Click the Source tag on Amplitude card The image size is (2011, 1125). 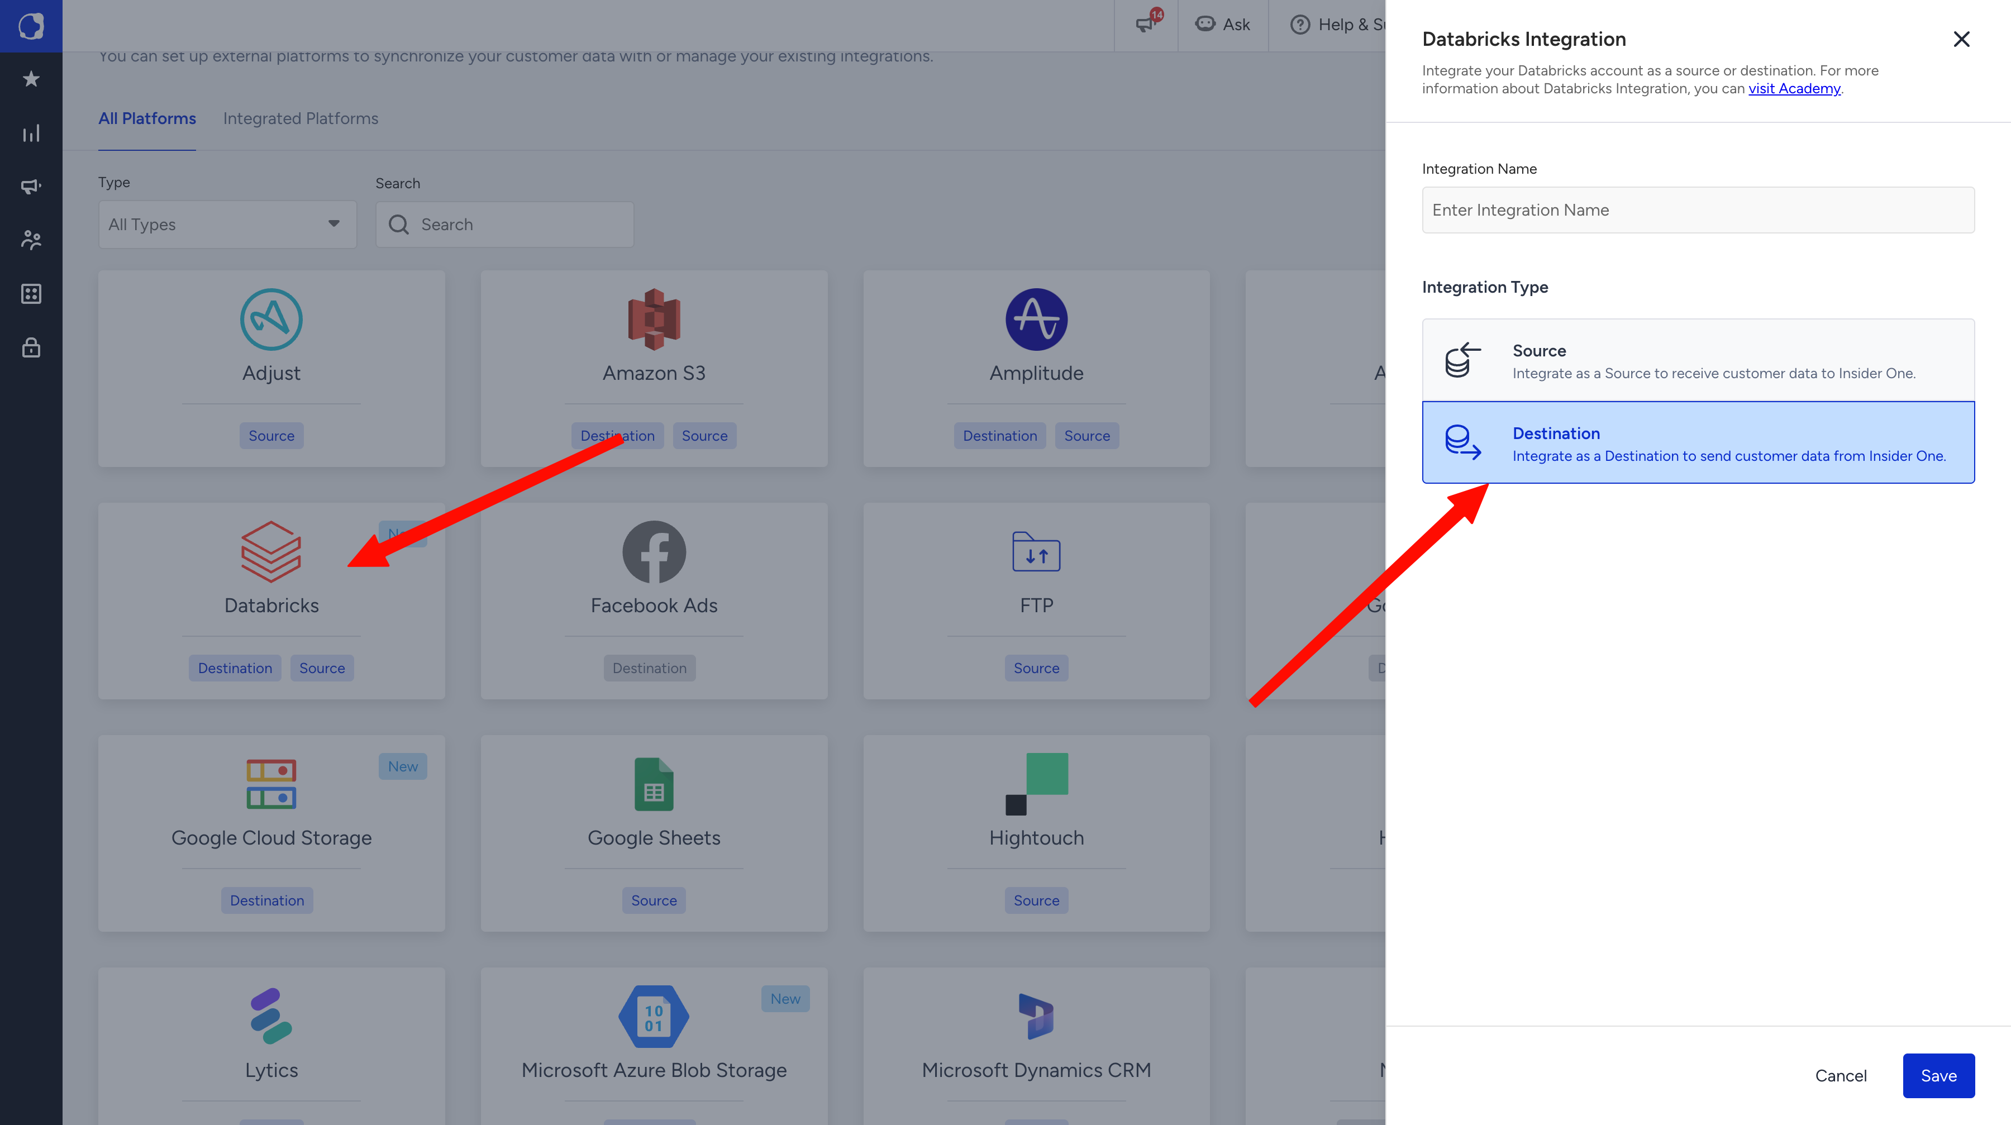click(1088, 436)
